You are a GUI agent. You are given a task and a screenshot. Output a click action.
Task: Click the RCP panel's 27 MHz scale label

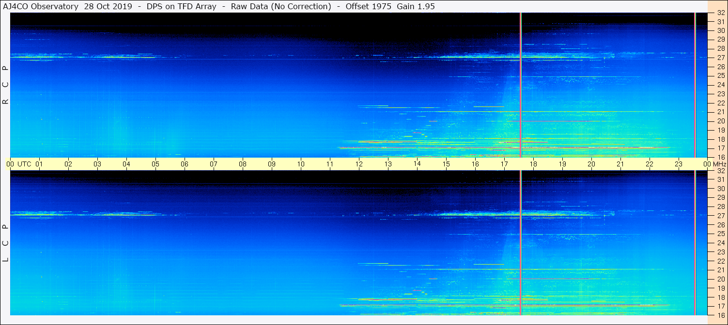pos(720,58)
